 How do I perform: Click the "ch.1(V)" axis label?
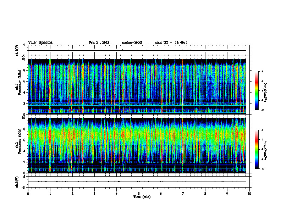(17, 50)
